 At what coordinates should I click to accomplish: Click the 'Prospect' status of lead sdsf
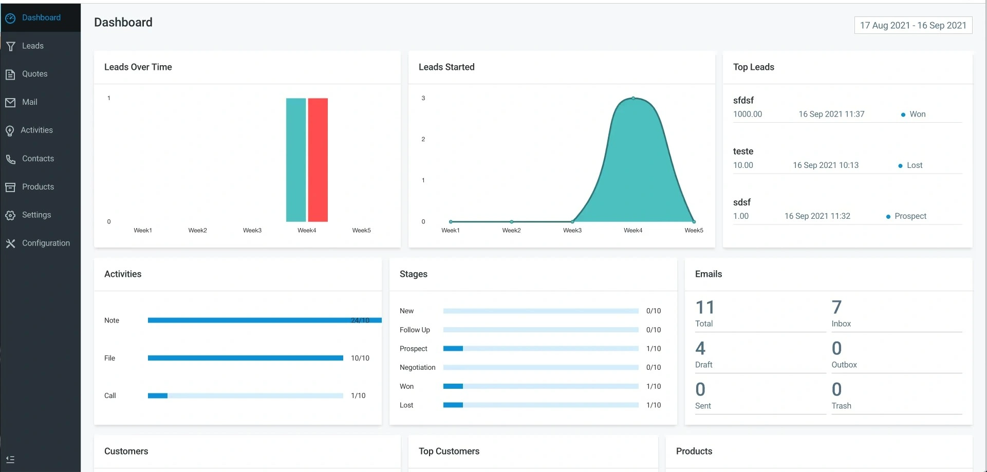tap(910, 216)
